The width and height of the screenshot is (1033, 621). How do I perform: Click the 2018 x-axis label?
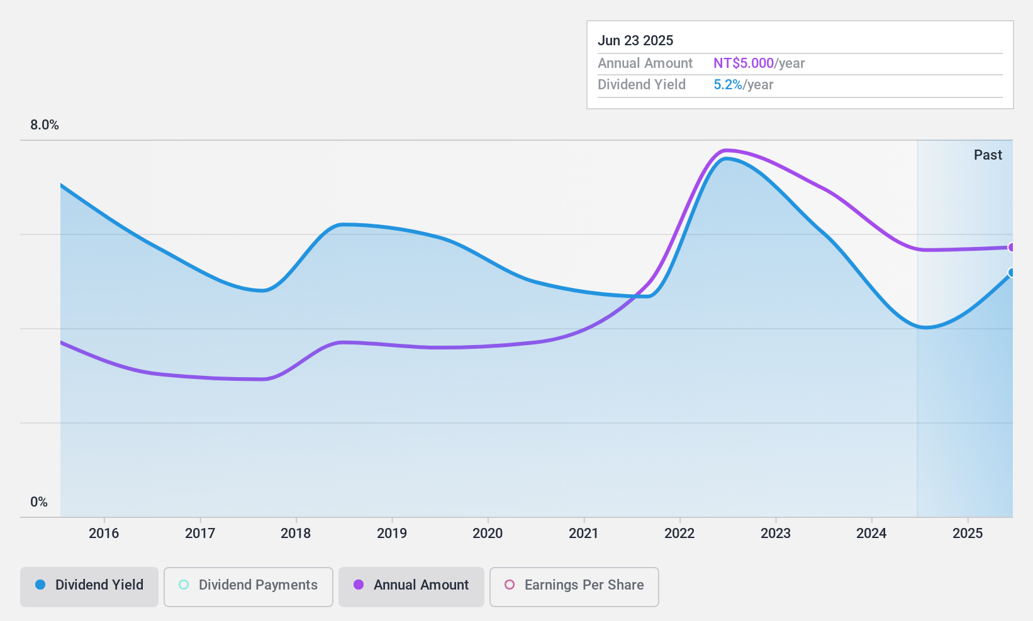(296, 534)
